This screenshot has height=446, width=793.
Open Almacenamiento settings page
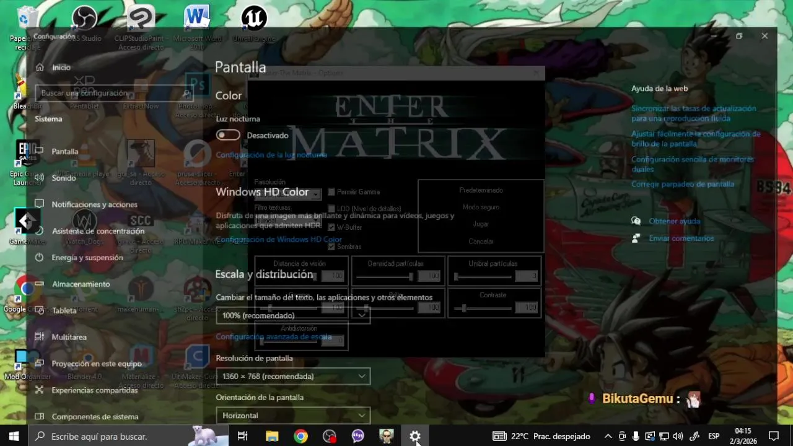point(81,284)
